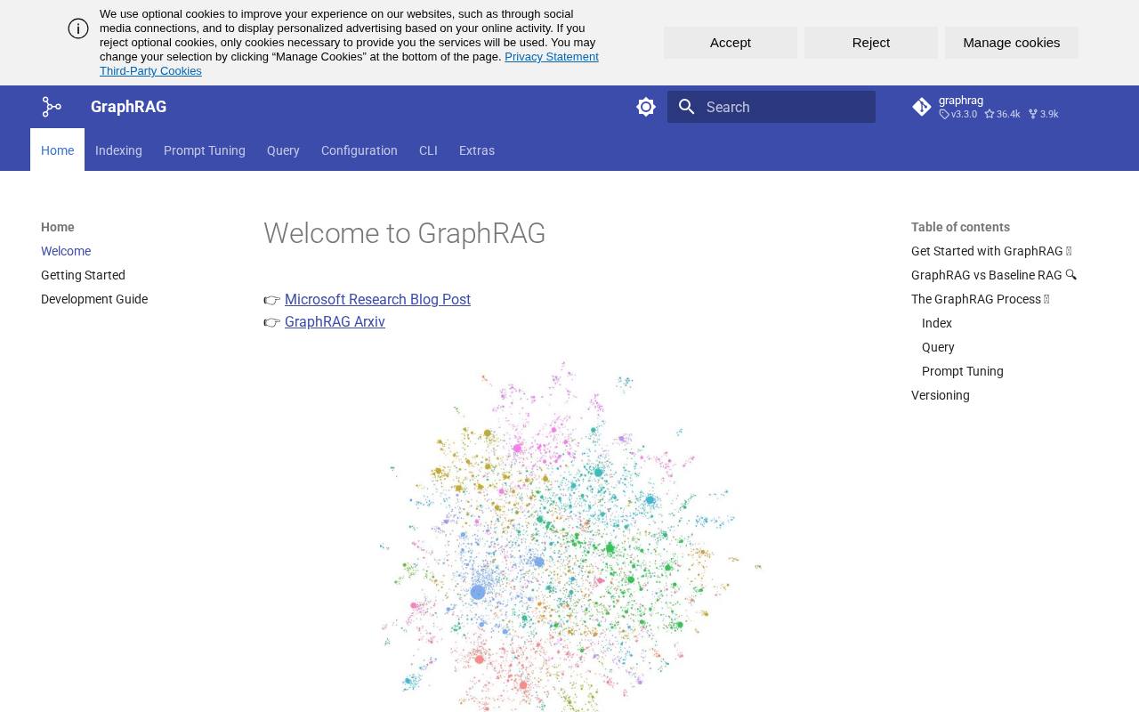
Task: Open Development Guide in the sidebar
Action: point(94,299)
